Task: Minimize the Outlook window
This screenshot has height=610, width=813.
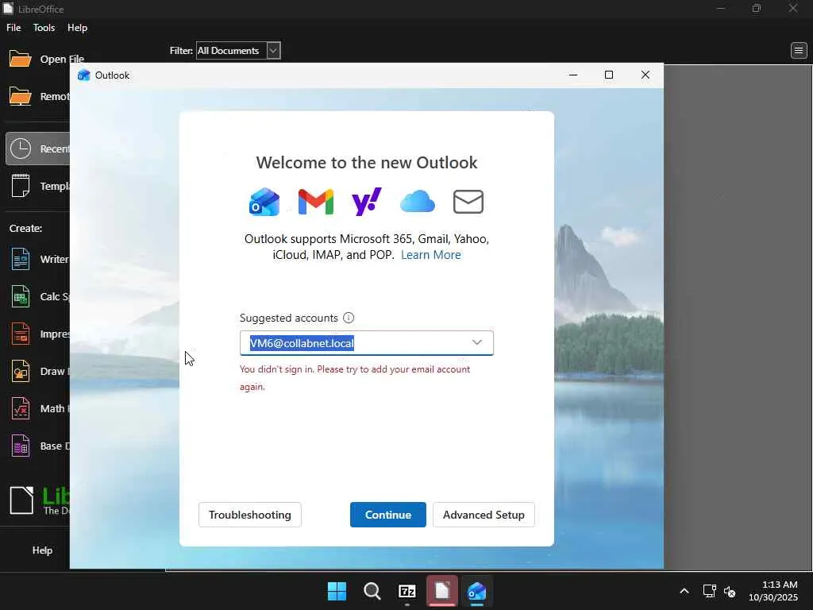Action: pos(573,75)
